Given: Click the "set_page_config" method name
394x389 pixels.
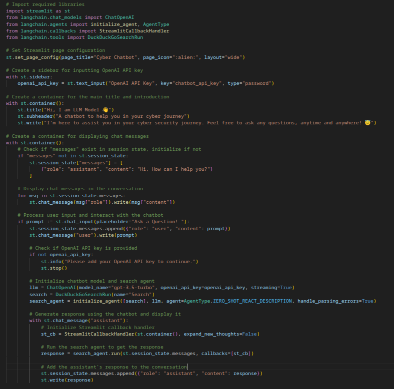Looking at the screenshot, I should tap(36, 57).
